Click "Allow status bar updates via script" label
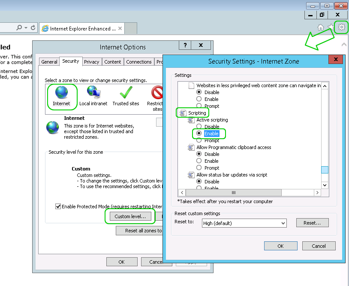 point(232,175)
